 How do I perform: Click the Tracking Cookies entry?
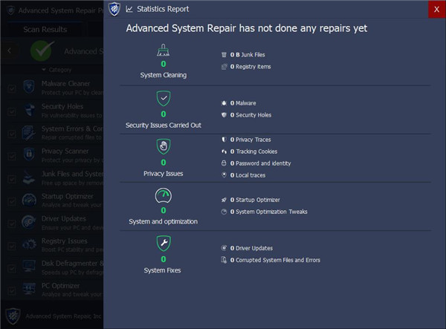tap(260, 152)
